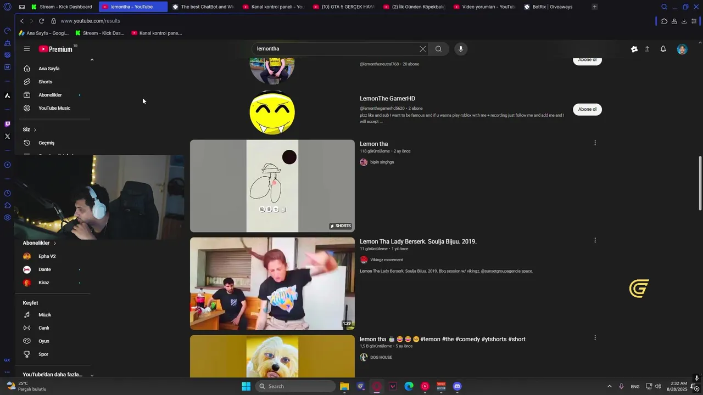703x395 pixels.
Task: Subscribe to LemonThe GamerHD with Abone ol
Action: (x=587, y=109)
